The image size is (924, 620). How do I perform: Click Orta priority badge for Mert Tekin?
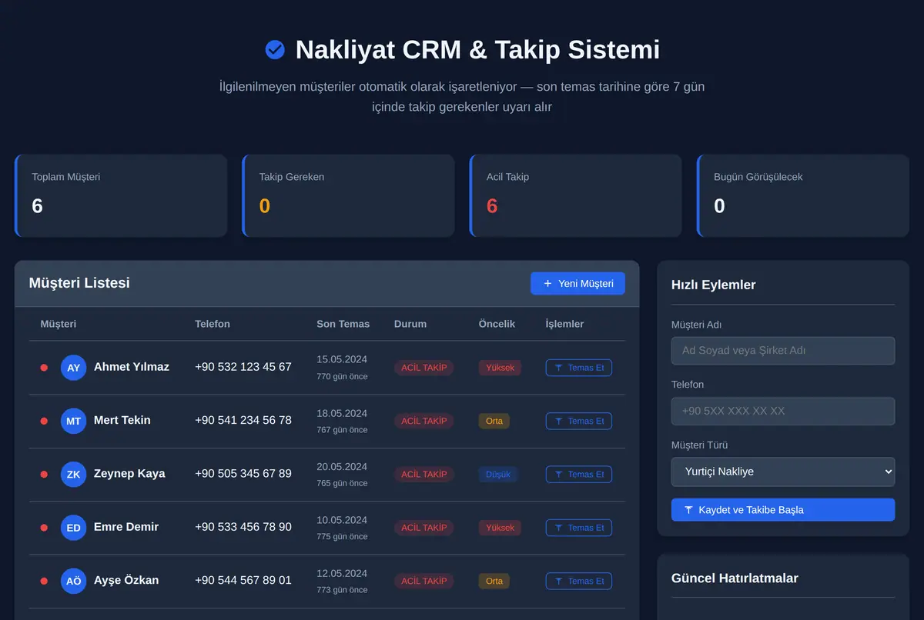point(494,421)
